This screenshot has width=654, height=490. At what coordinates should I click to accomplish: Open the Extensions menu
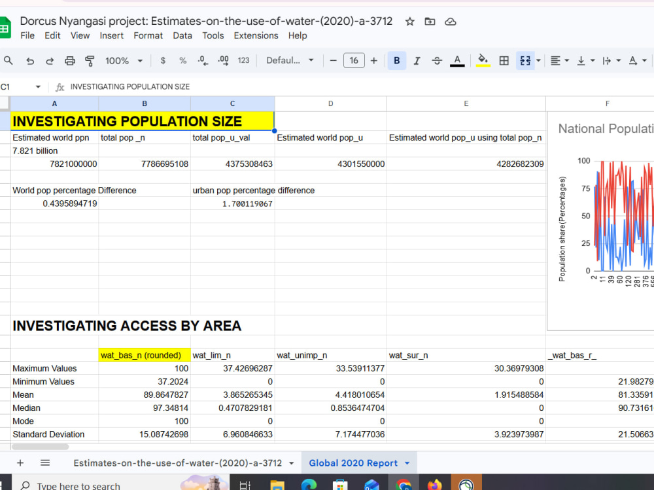point(256,35)
